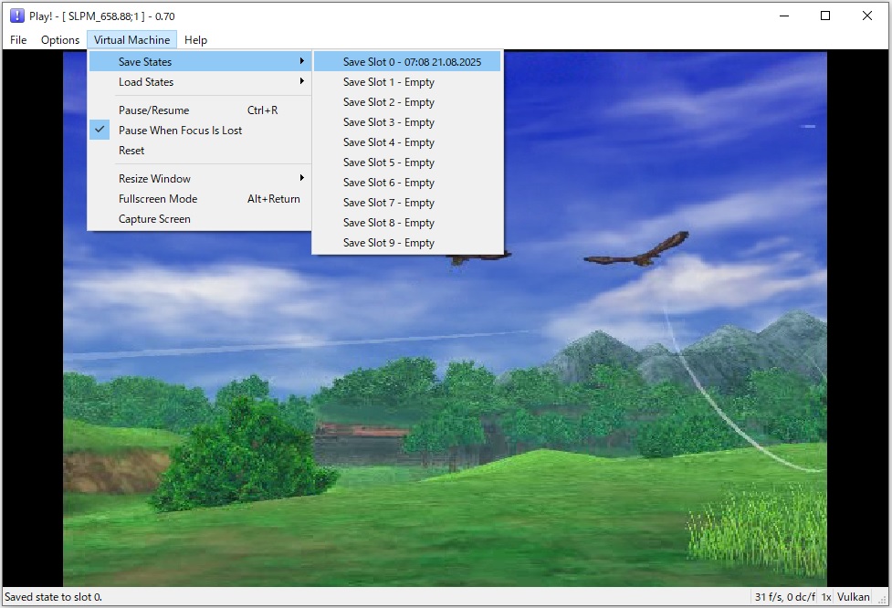
Task: Choose Pause/Resume in the menu
Action: pos(200,110)
